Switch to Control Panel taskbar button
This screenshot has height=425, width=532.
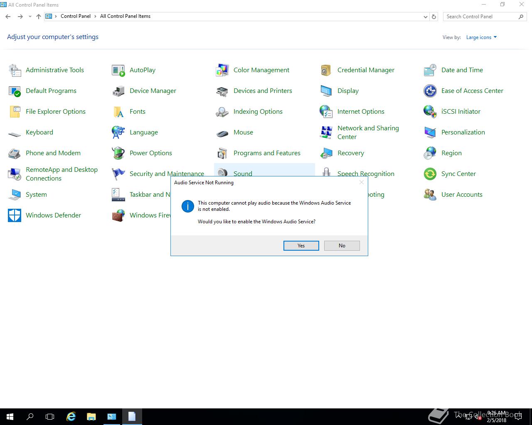112,417
